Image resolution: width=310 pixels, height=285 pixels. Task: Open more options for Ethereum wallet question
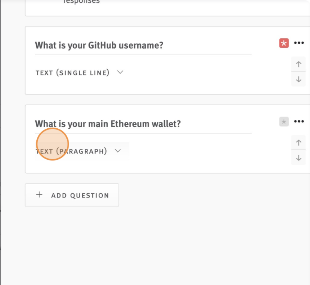299,121
